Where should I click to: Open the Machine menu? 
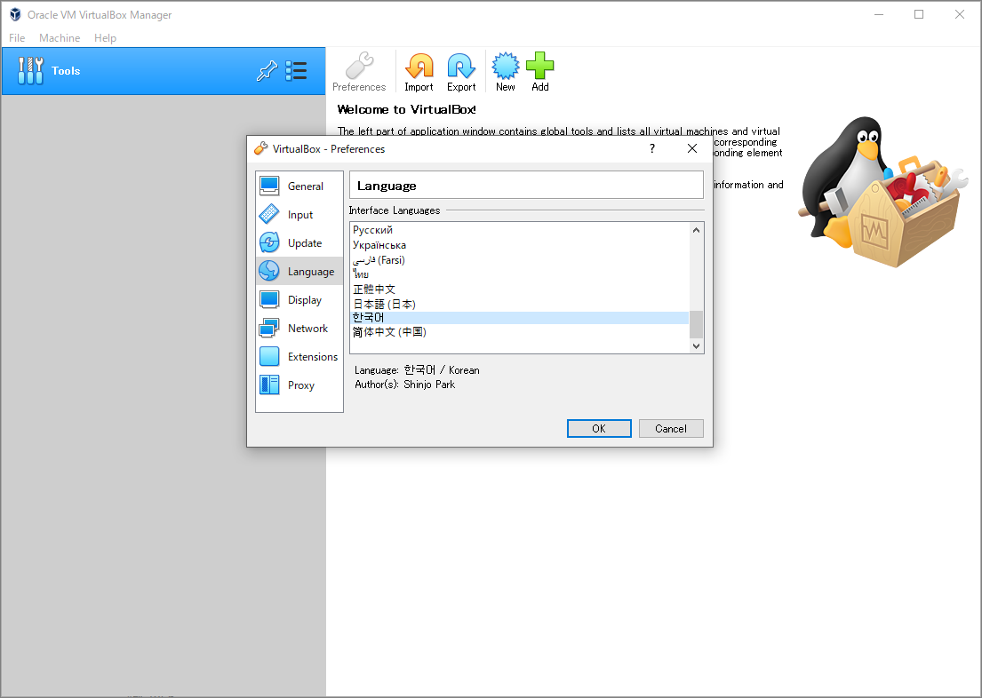pos(60,38)
